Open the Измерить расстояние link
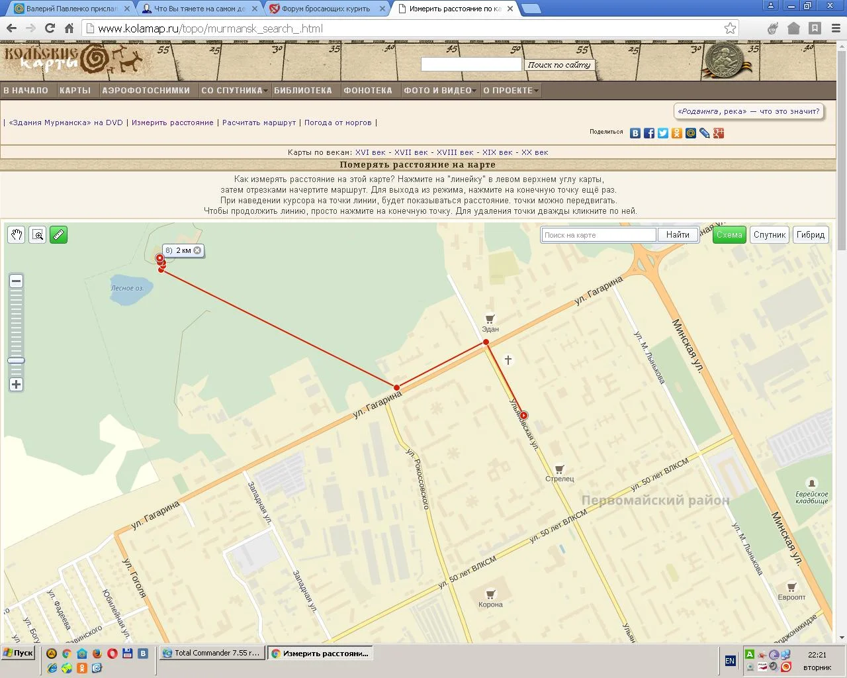The height and width of the screenshot is (678, 847). coord(173,122)
